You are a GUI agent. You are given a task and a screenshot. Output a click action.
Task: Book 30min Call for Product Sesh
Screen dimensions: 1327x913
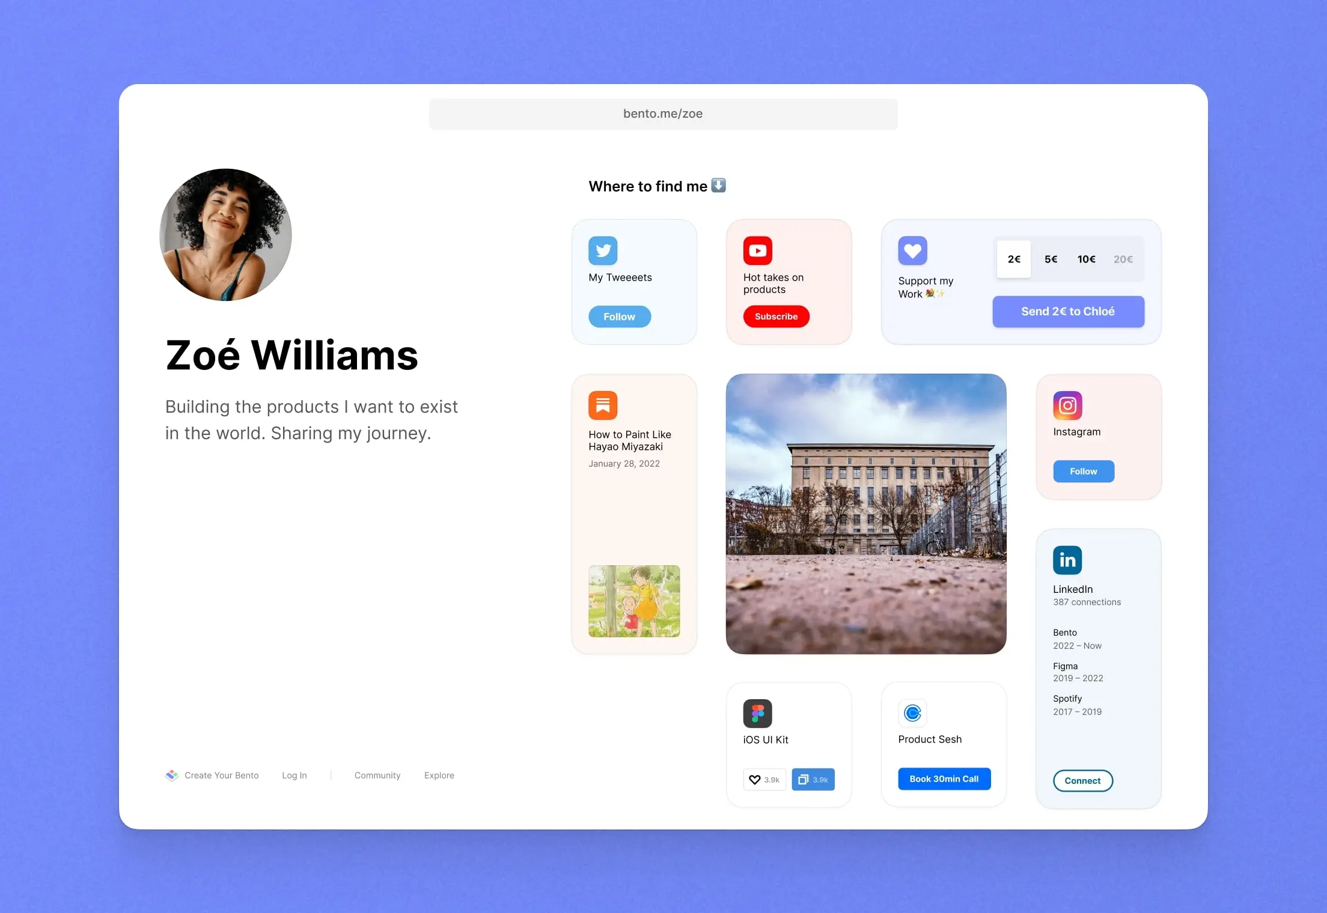click(943, 778)
